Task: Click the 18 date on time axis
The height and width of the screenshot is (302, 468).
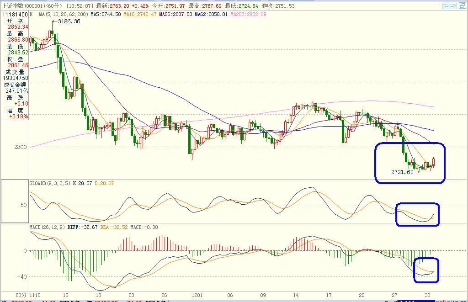Action: 99,295
